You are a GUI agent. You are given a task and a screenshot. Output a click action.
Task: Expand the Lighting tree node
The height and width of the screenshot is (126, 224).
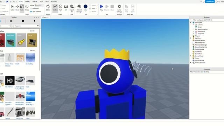[191, 38]
